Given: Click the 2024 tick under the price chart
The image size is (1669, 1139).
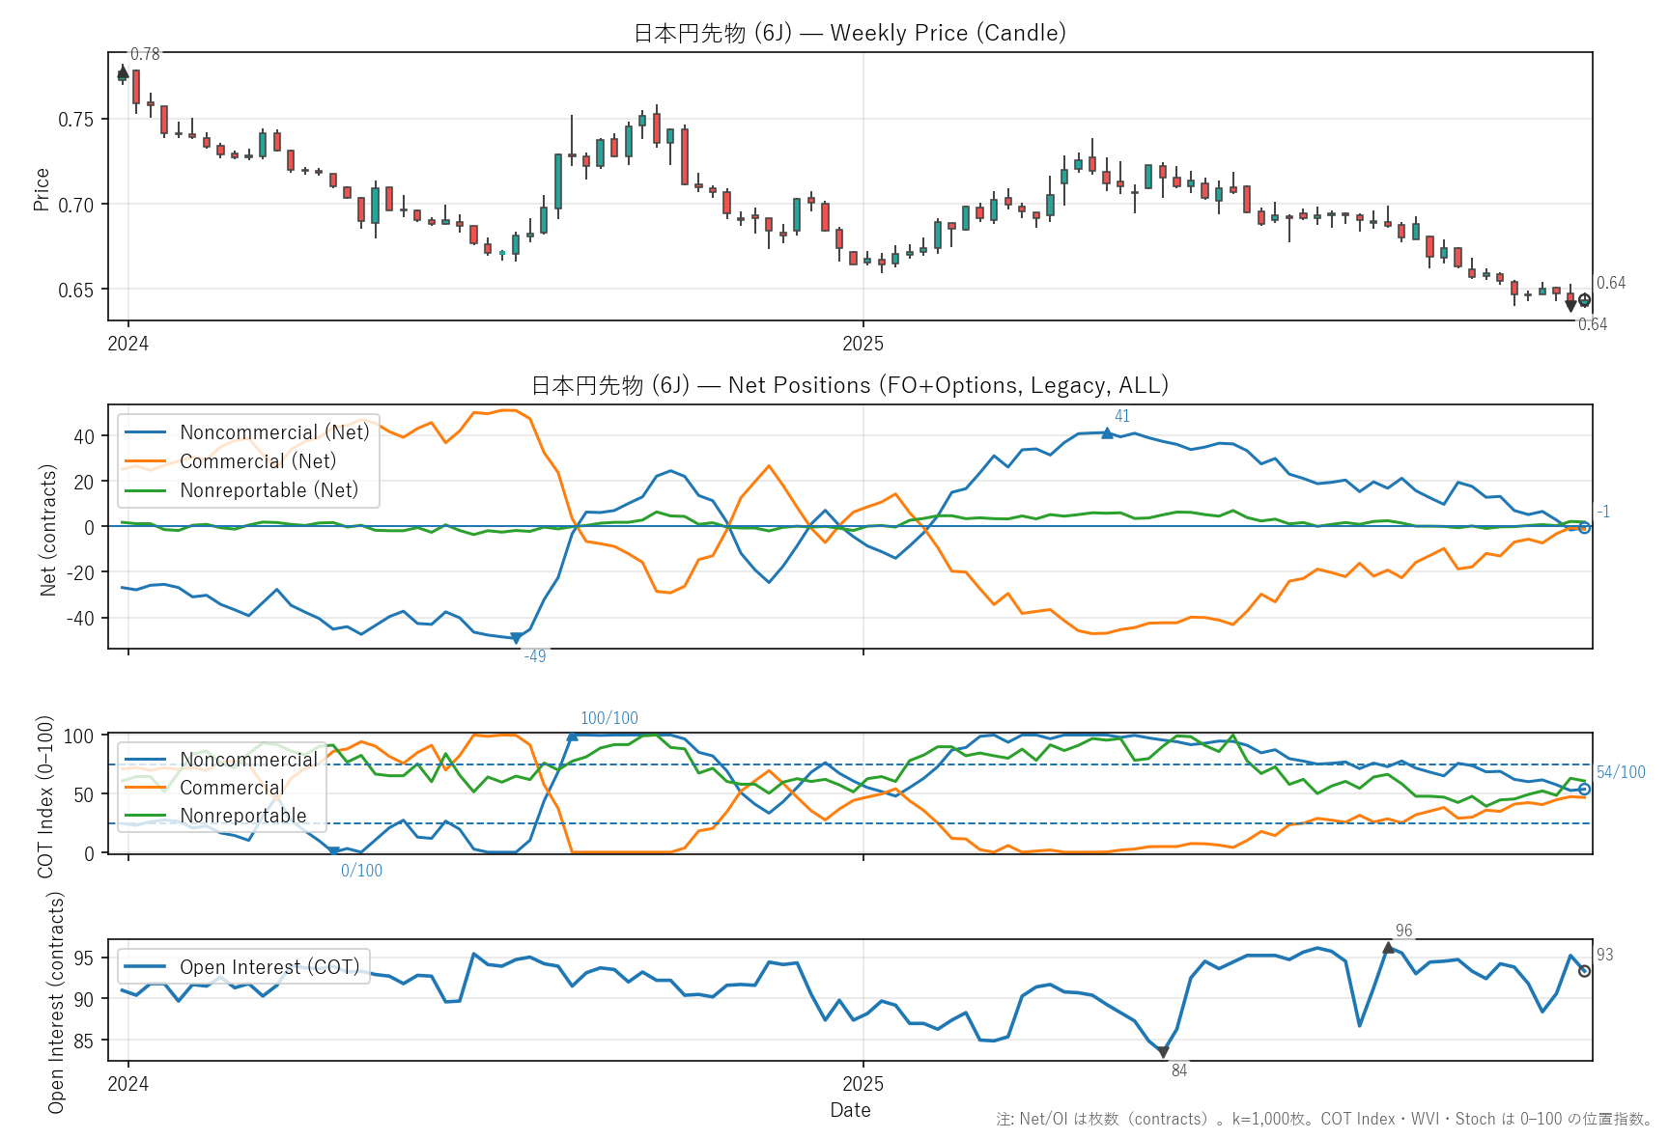Looking at the screenshot, I should 128,344.
